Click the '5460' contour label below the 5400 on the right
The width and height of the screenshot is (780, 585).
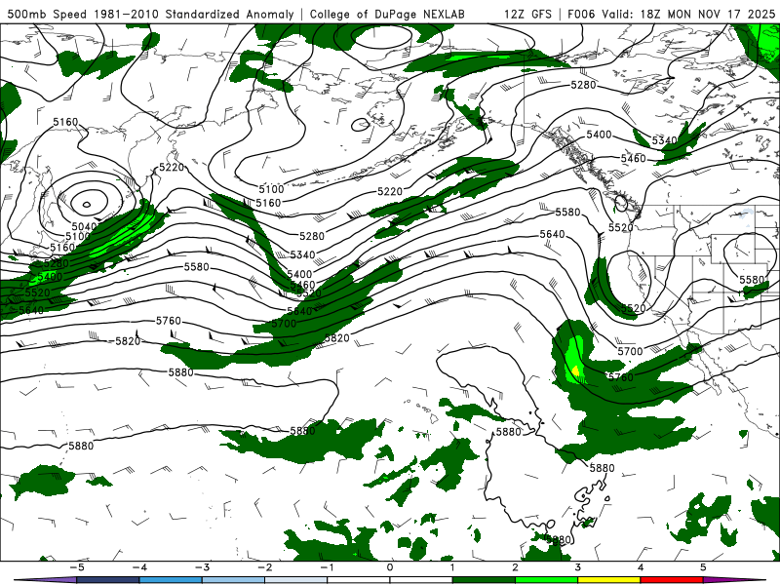click(633, 159)
